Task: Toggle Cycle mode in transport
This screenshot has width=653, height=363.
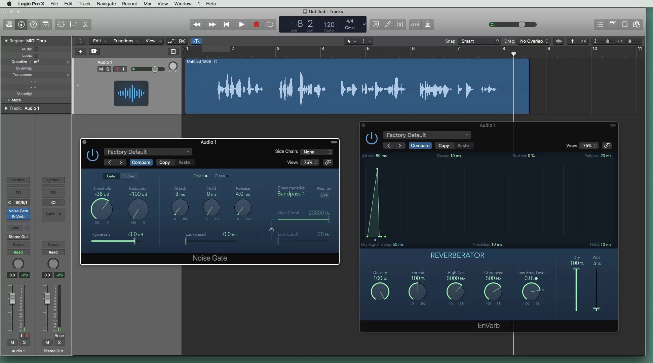Action: 270,25
